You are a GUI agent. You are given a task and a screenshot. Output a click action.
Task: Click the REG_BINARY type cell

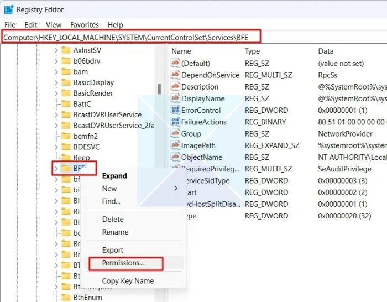pyautogui.click(x=265, y=122)
